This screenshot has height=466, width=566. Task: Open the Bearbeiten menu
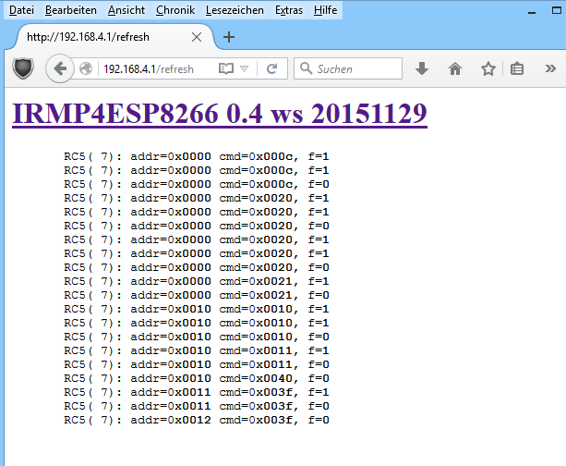click(x=71, y=10)
